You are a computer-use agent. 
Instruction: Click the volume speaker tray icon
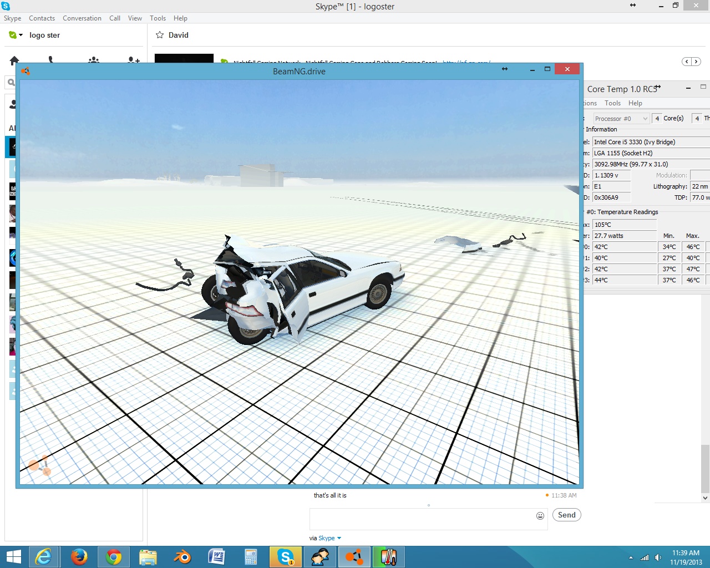658,557
